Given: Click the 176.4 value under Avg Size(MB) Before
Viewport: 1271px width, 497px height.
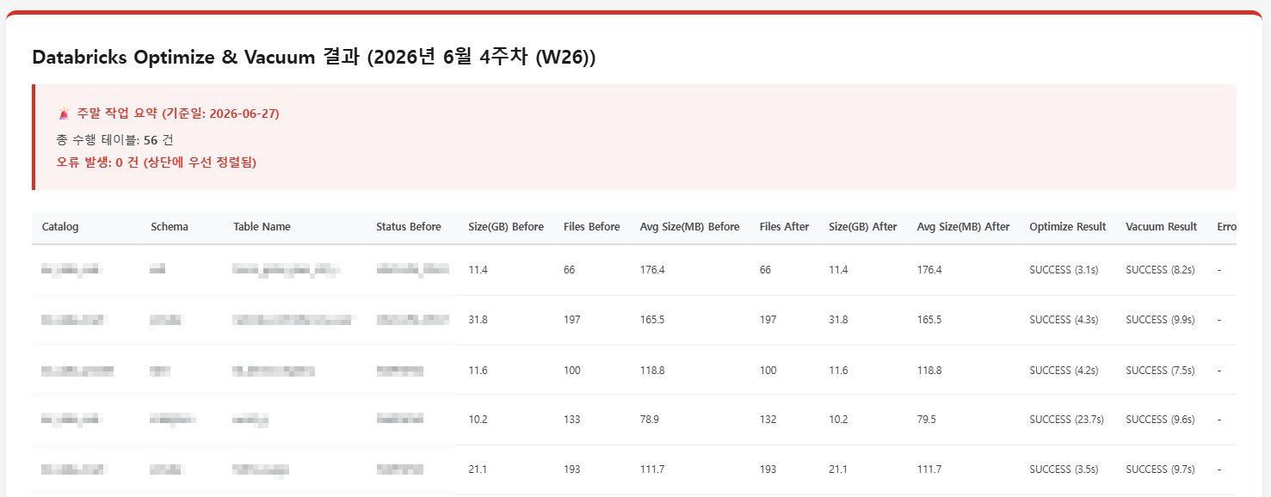Looking at the screenshot, I should coord(652,270).
